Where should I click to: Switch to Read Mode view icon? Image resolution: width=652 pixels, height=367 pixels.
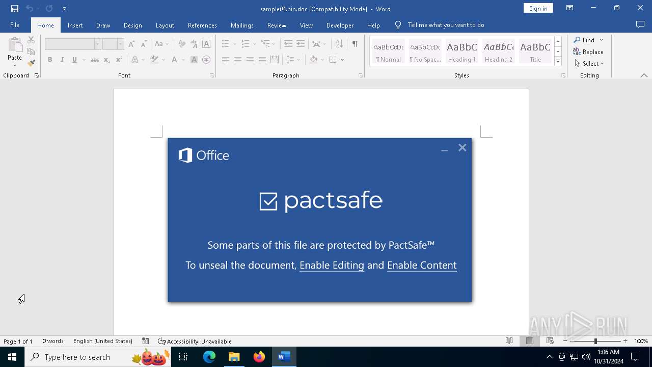pyautogui.click(x=509, y=341)
